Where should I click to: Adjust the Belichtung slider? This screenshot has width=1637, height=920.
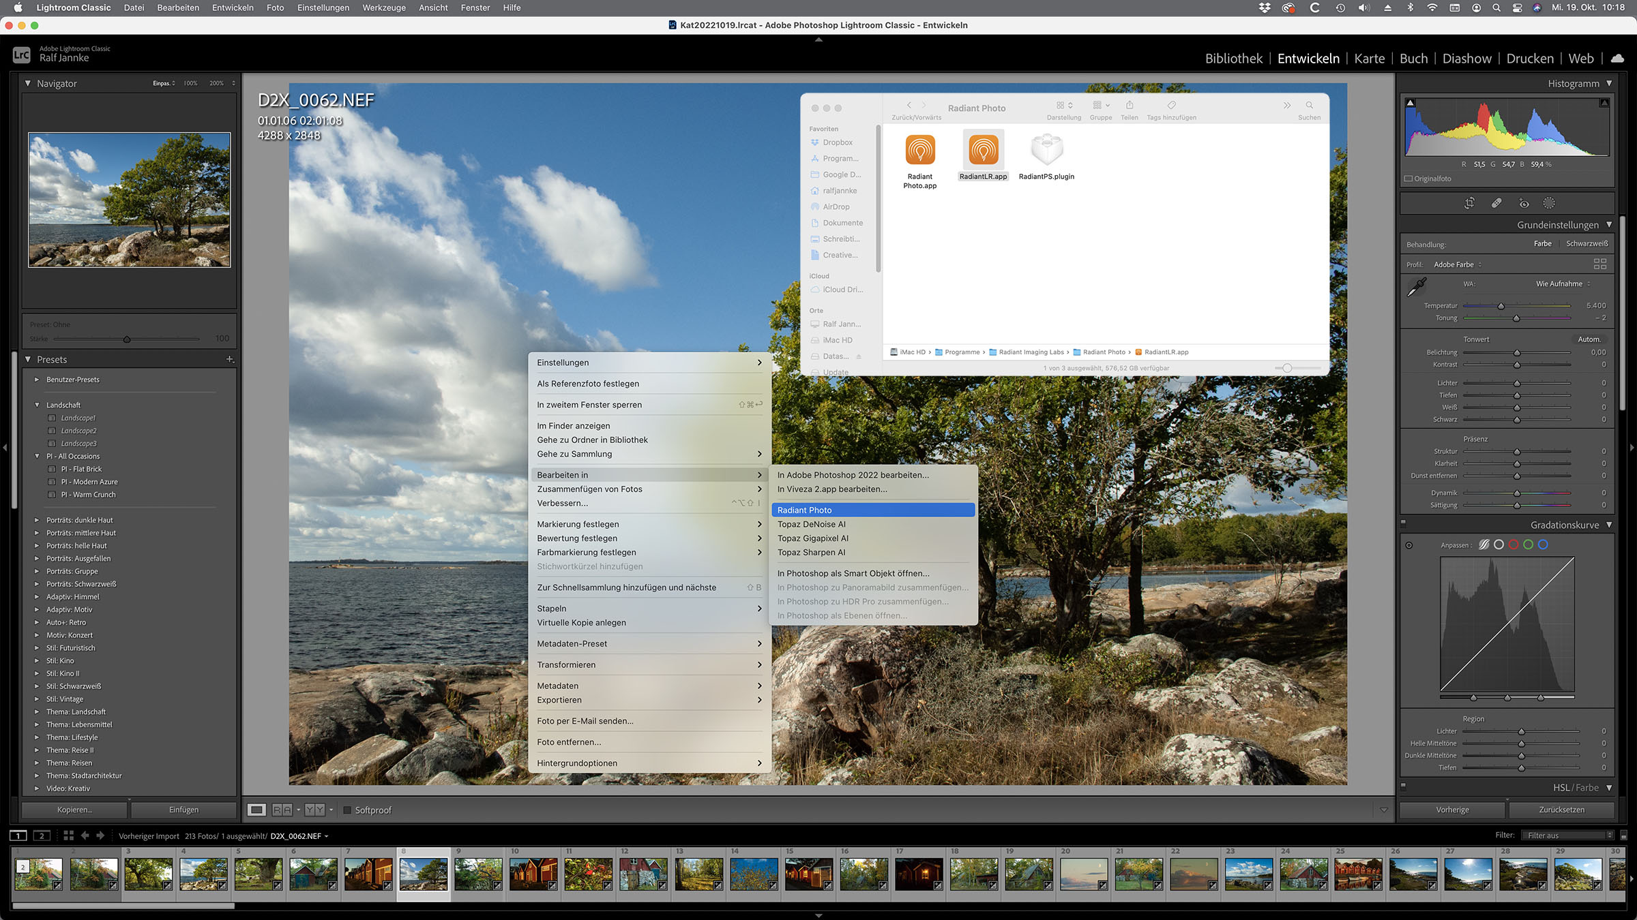click(x=1517, y=352)
